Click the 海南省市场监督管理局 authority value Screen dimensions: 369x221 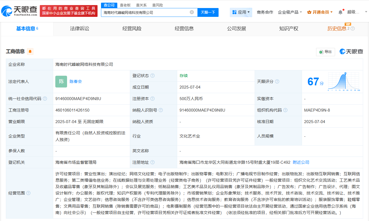click(x=76, y=162)
